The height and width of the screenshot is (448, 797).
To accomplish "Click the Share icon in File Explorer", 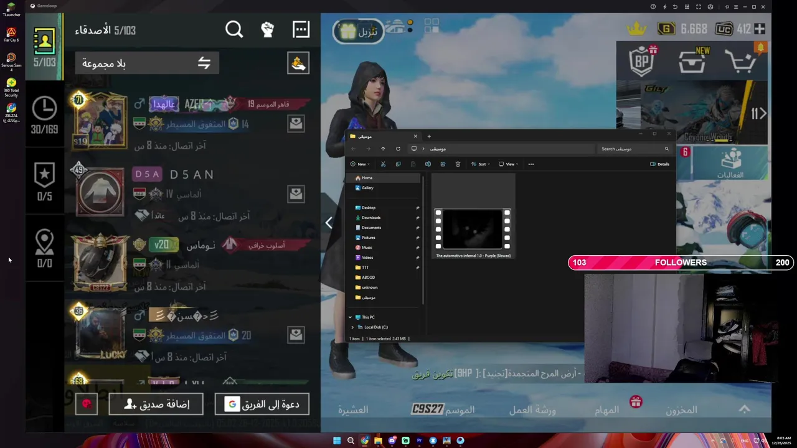I will pos(443,164).
